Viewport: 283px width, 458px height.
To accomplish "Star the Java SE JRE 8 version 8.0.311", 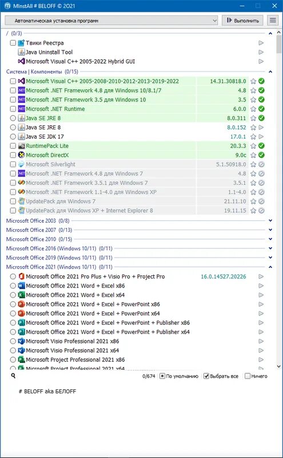I will pos(253,118).
